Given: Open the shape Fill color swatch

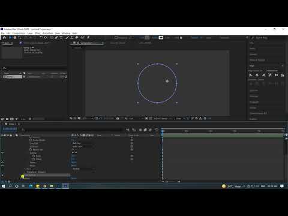Looking at the screenshot, I should [147, 38].
